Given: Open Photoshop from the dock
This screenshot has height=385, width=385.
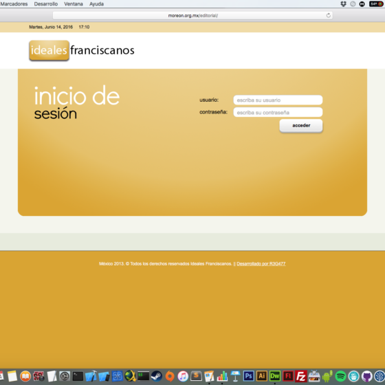Looking at the screenshot, I should coord(248,376).
